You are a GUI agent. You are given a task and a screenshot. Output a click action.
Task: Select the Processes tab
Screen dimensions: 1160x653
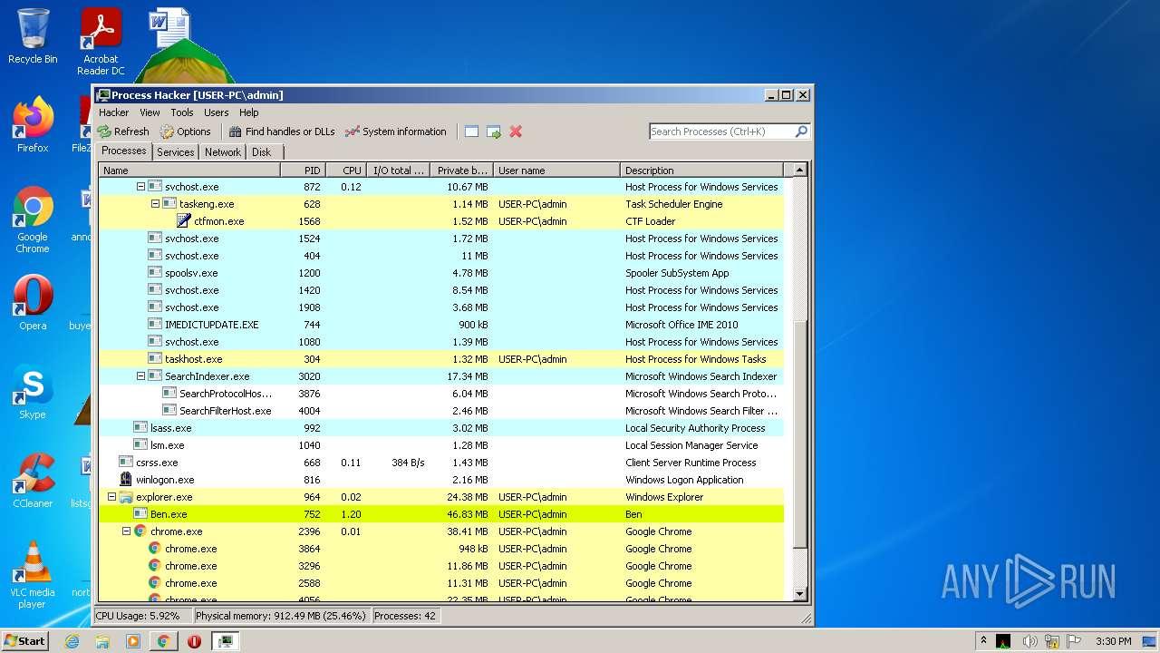(124, 151)
